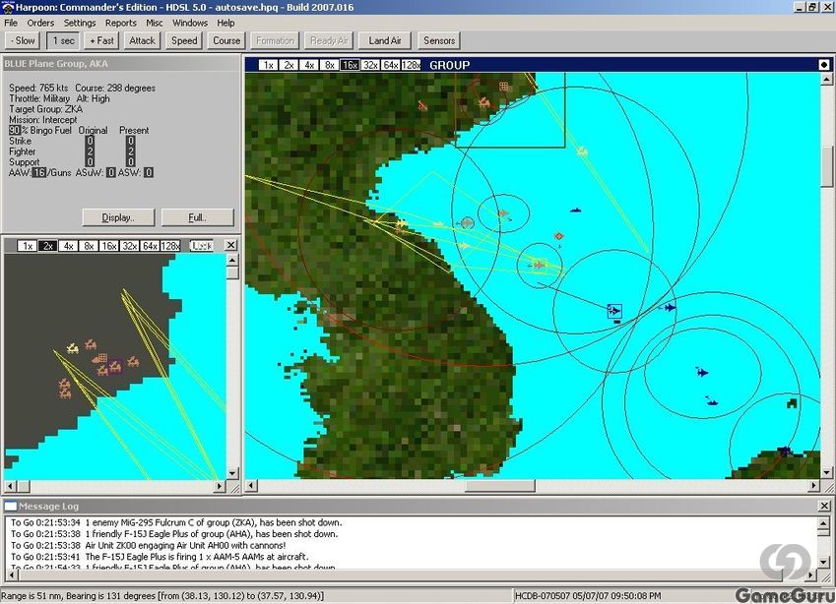The image size is (836, 604).
Task: Select the yellow-boxed hostile aircraft icon
Action: tap(539, 265)
